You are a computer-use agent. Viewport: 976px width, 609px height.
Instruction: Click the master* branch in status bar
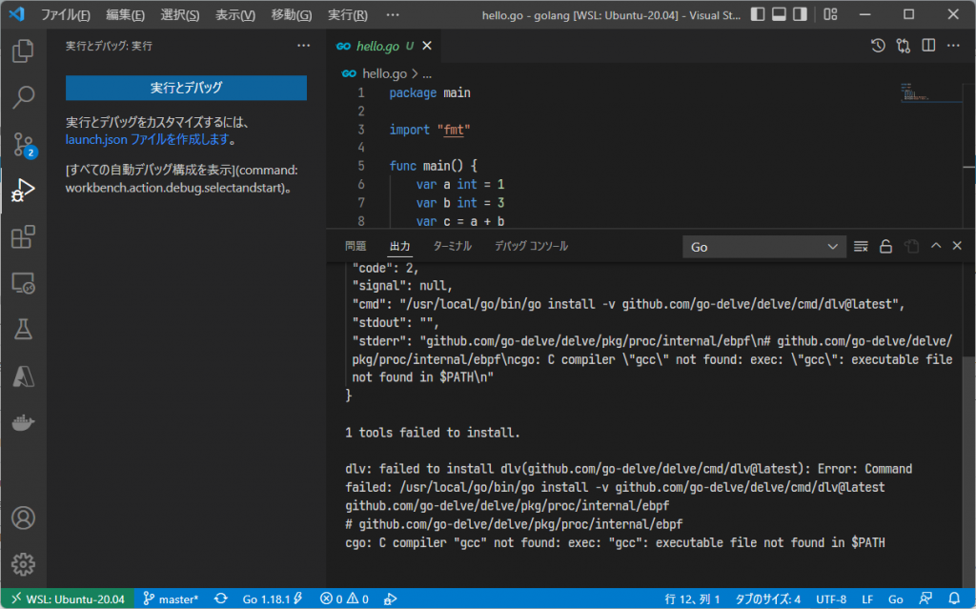point(171,599)
